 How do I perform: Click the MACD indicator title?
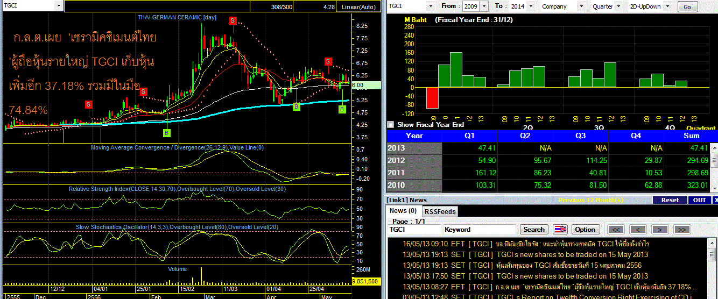click(177, 147)
